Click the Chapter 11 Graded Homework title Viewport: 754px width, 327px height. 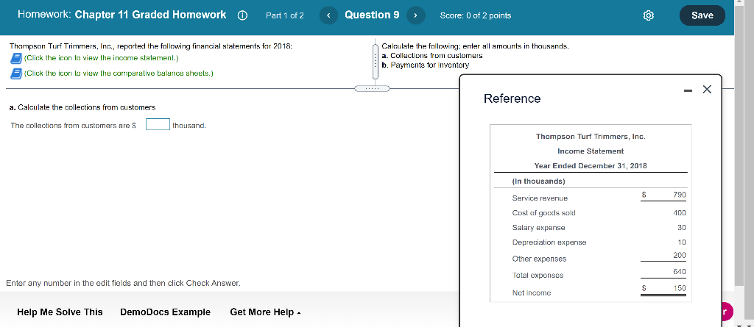pyautogui.click(x=150, y=15)
